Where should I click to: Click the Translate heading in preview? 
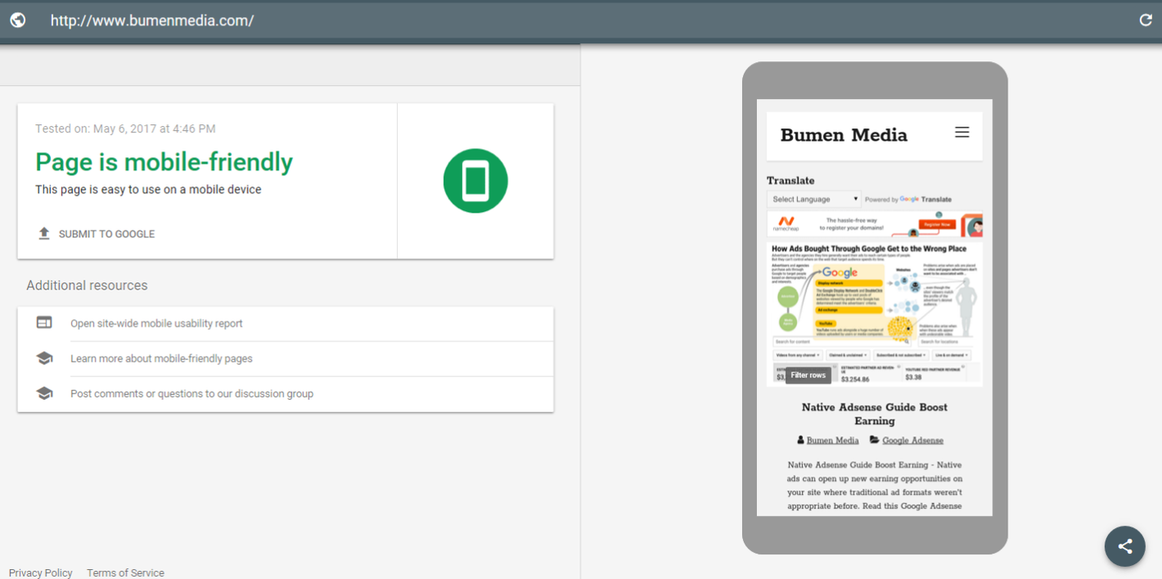pyautogui.click(x=790, y=181)
